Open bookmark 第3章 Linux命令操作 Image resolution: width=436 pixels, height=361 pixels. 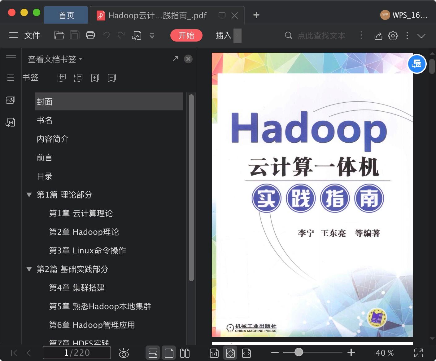point(88,251)
